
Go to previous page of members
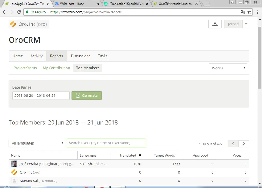coord(233,144)
